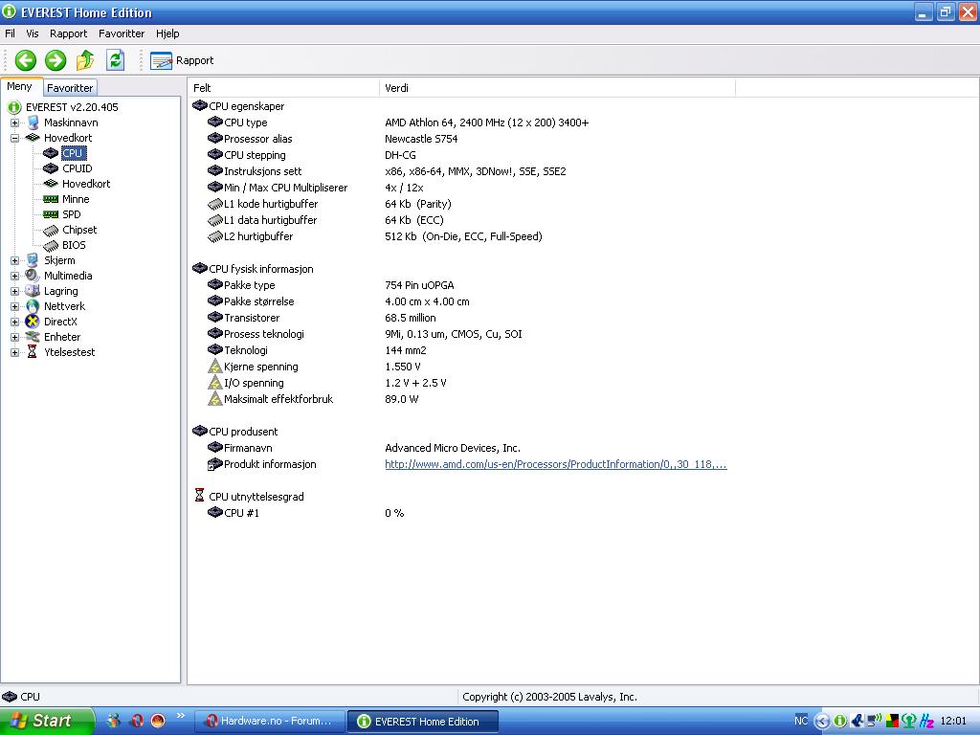Image resolution: width=980 pixels, height=735 pixels.
Task: Select the Hovedkort motherboard sub-item icon
Action: tap(51, 184)
